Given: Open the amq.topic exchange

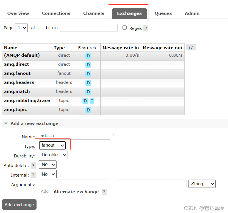Looking at the screenshot, I should coord(16,110).
